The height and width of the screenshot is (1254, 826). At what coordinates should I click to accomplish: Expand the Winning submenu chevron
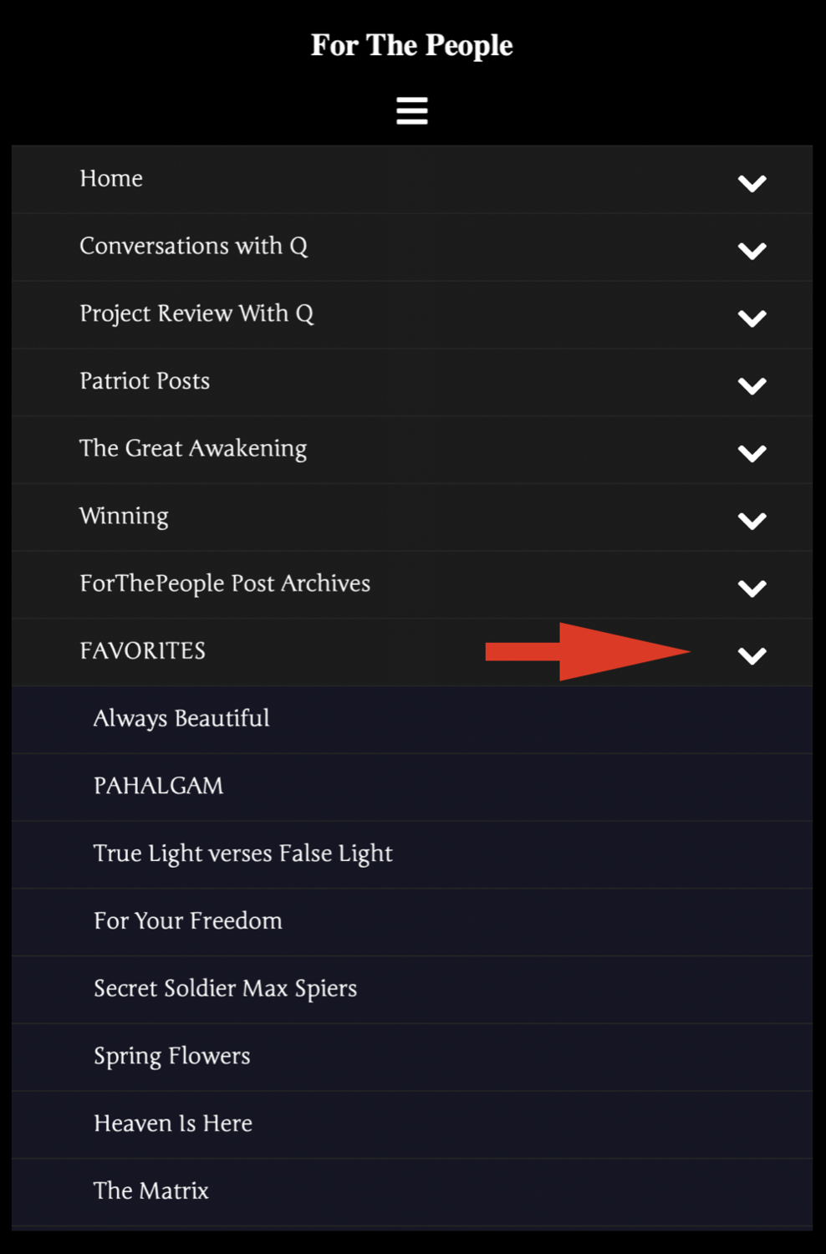(752, 521)
